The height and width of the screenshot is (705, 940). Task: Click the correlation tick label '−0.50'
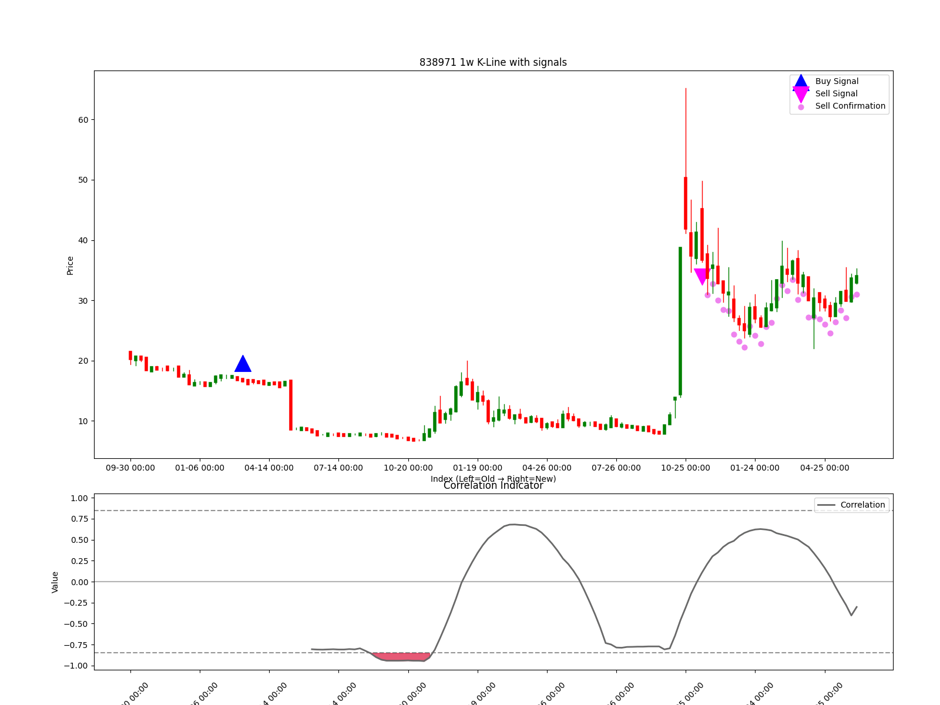[x=76, y=624]
